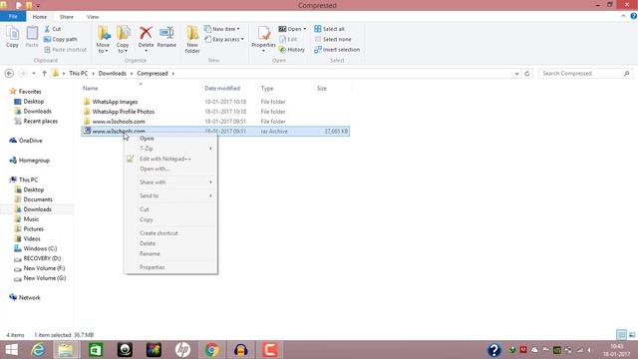
Task: Sort by the Type column header
Action: point(267,88)
